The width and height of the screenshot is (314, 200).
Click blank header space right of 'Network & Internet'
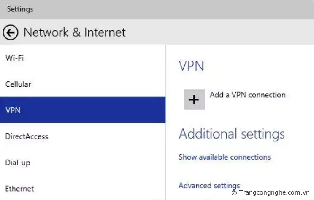[x=219, y=32]
